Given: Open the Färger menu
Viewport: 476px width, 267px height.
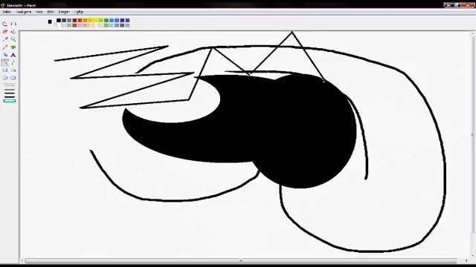Looking at the screenshot, I should [64, 12].
